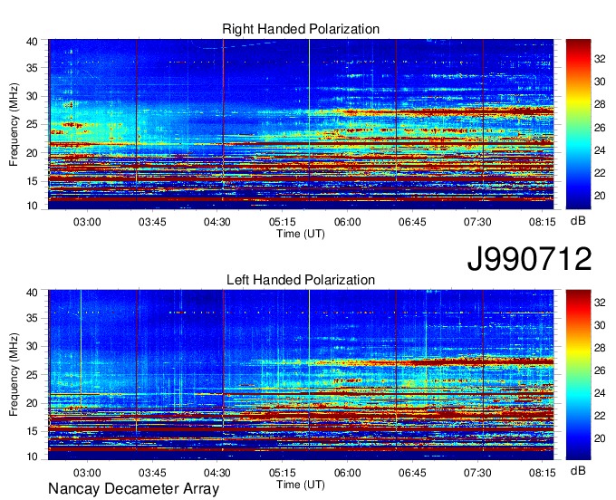Select the 03:45 time tick under Right Handed plot
The image size is (616, 500).
(152, 222)
